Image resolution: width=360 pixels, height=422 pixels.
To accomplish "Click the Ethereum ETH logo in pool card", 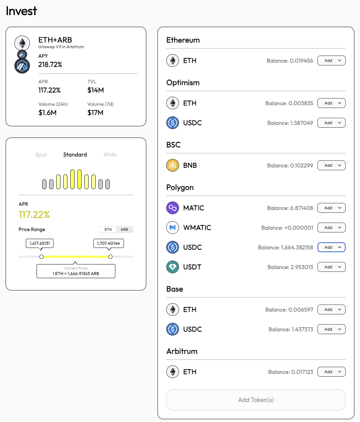I will [x=22, y=43].
